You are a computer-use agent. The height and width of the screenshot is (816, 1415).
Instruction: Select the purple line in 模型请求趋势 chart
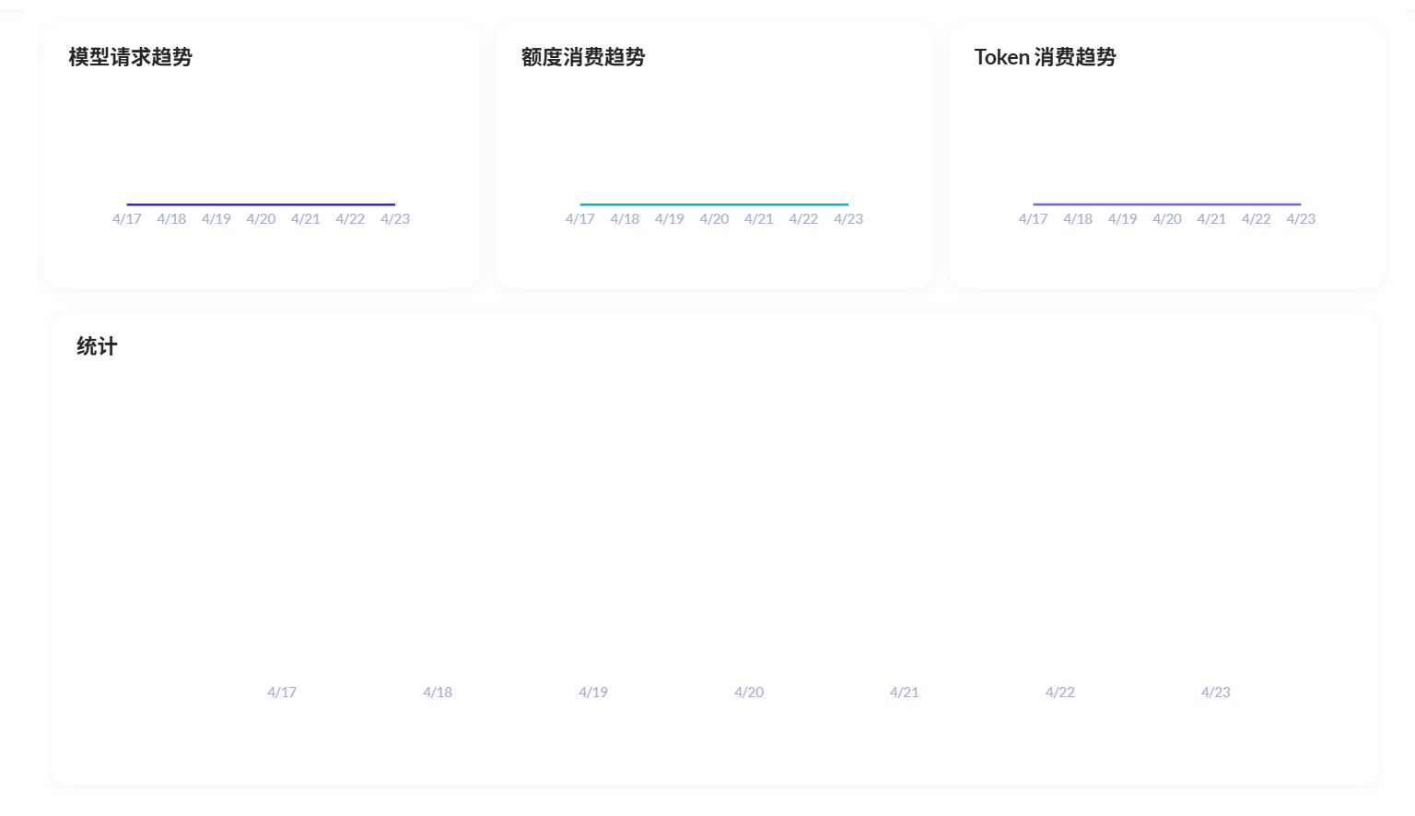261,204
